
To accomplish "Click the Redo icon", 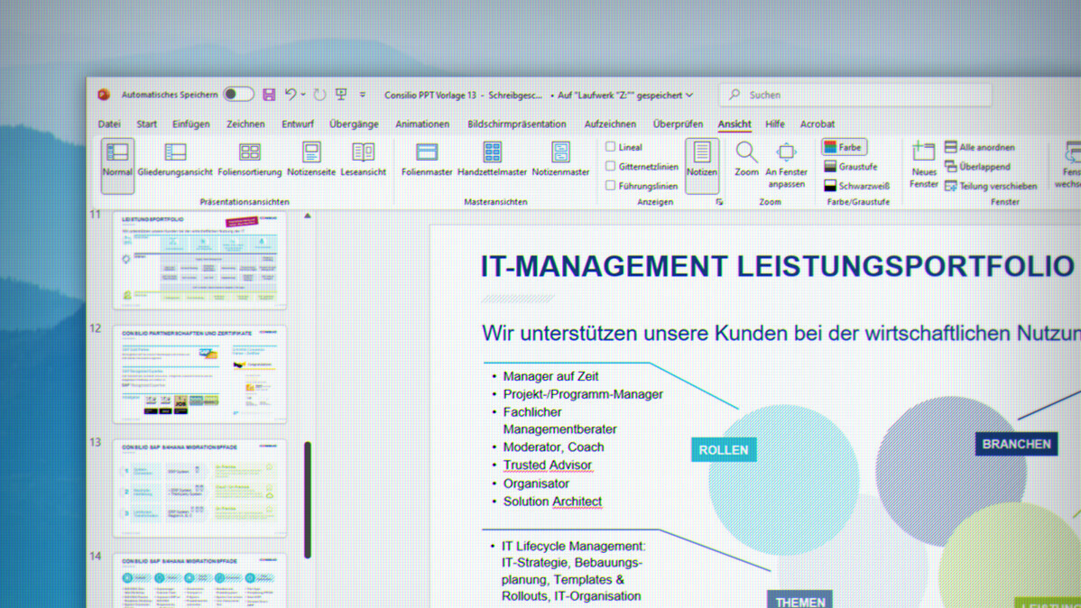I will click(319, 95).
